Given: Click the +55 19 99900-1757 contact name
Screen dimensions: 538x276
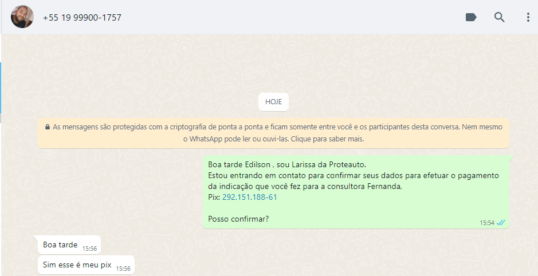Looking at the screenshot, I should click(82, 18).
